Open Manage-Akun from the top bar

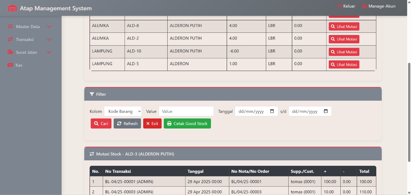[382, 6]
